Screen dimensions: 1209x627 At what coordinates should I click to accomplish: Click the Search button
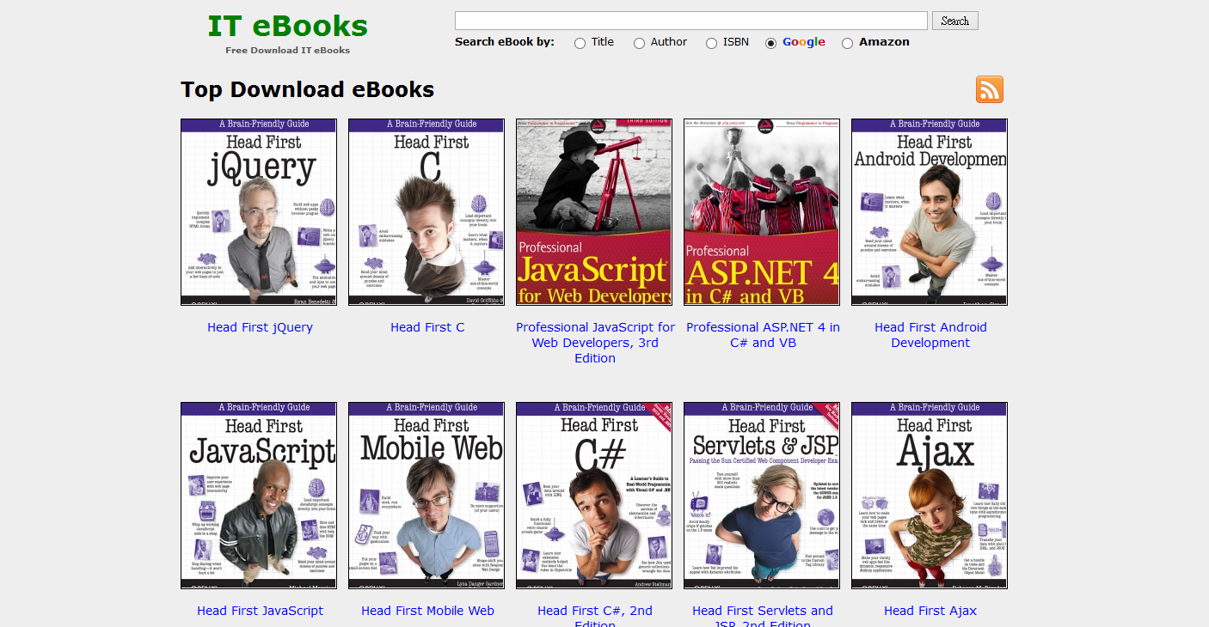click(x=954, y=21)
